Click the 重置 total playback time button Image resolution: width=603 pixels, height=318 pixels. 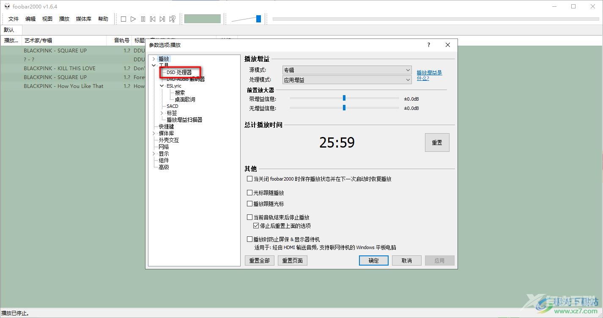point(437,143)
